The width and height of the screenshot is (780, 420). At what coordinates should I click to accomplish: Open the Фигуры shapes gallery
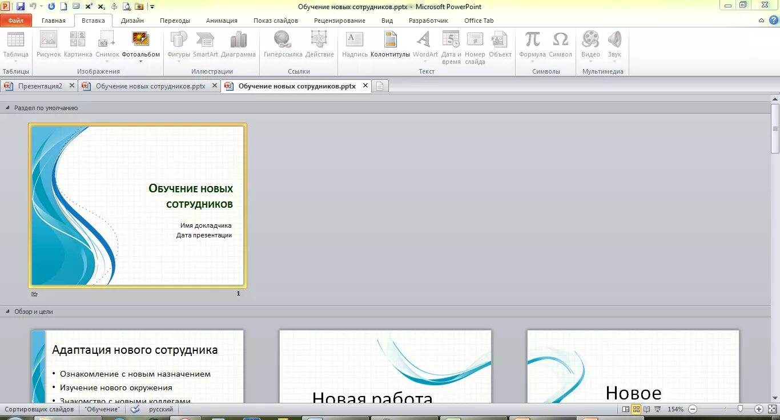[179, 47]
